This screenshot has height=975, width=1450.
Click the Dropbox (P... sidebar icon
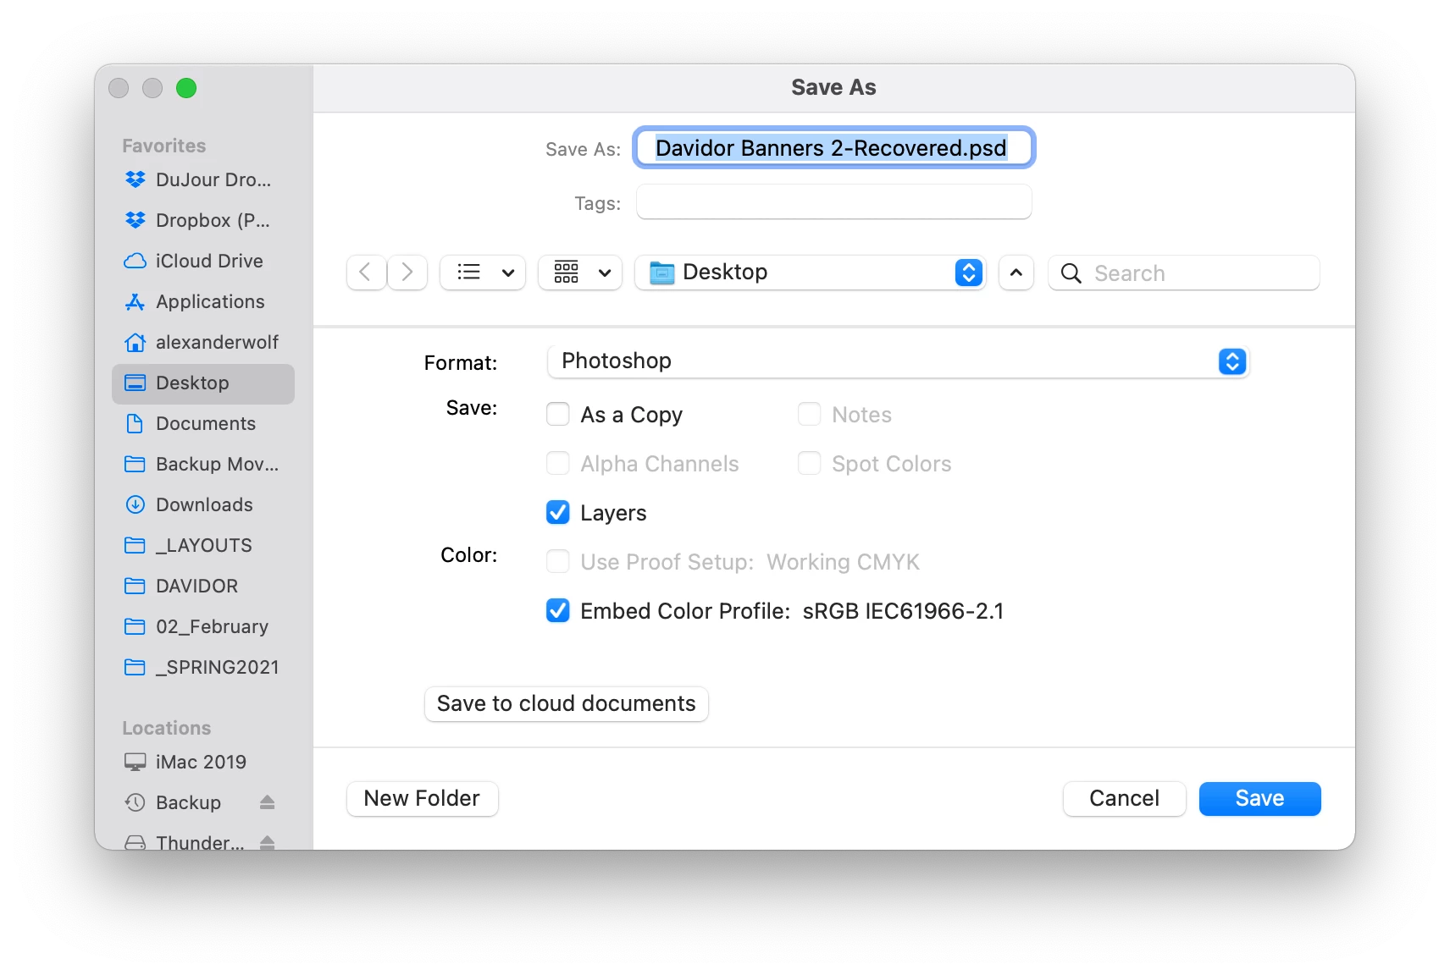pos(135,220)
